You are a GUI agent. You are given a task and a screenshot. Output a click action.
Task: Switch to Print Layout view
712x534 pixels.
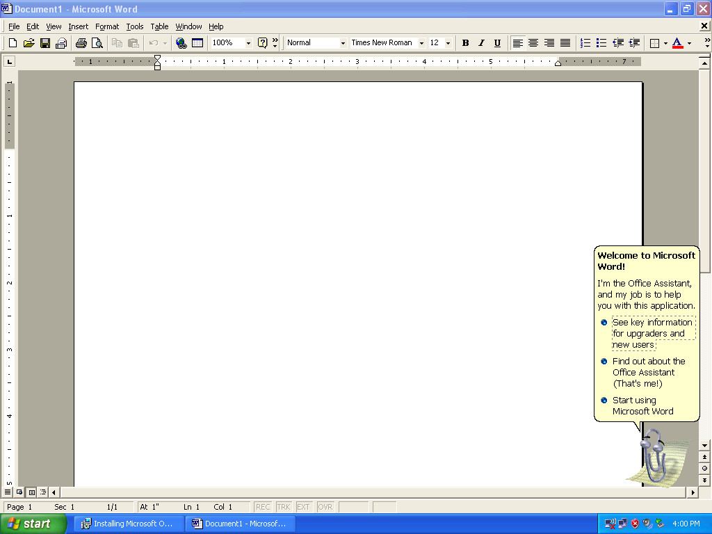tap(31, 492)
